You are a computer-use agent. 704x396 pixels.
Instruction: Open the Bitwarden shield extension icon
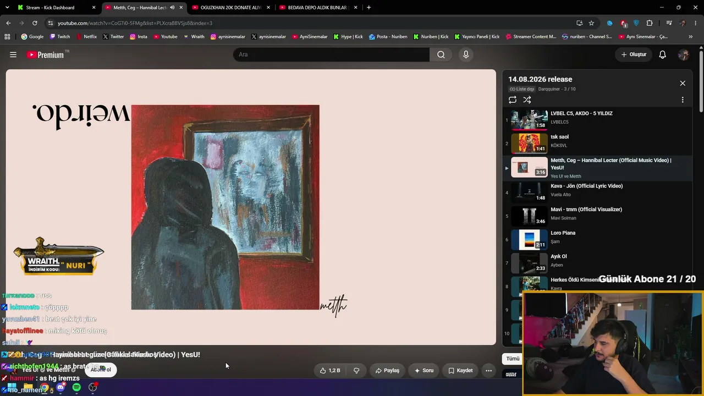point(636,23)
